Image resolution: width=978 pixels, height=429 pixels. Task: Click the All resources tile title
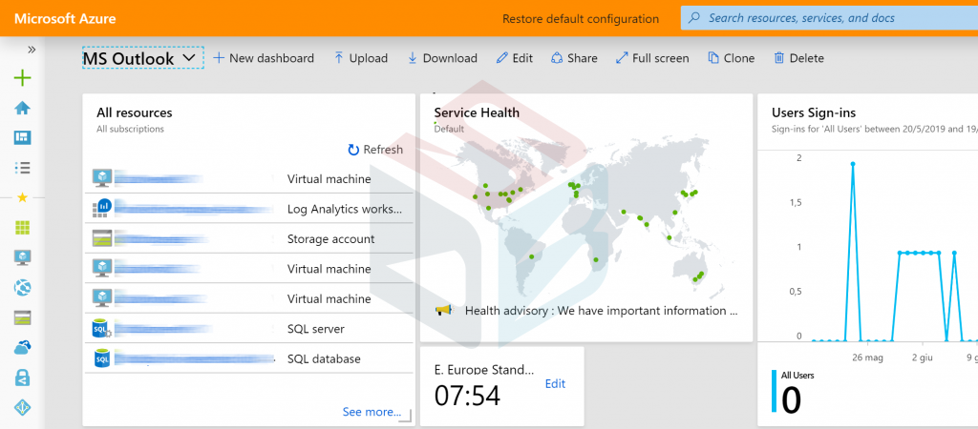click(134, 112)
